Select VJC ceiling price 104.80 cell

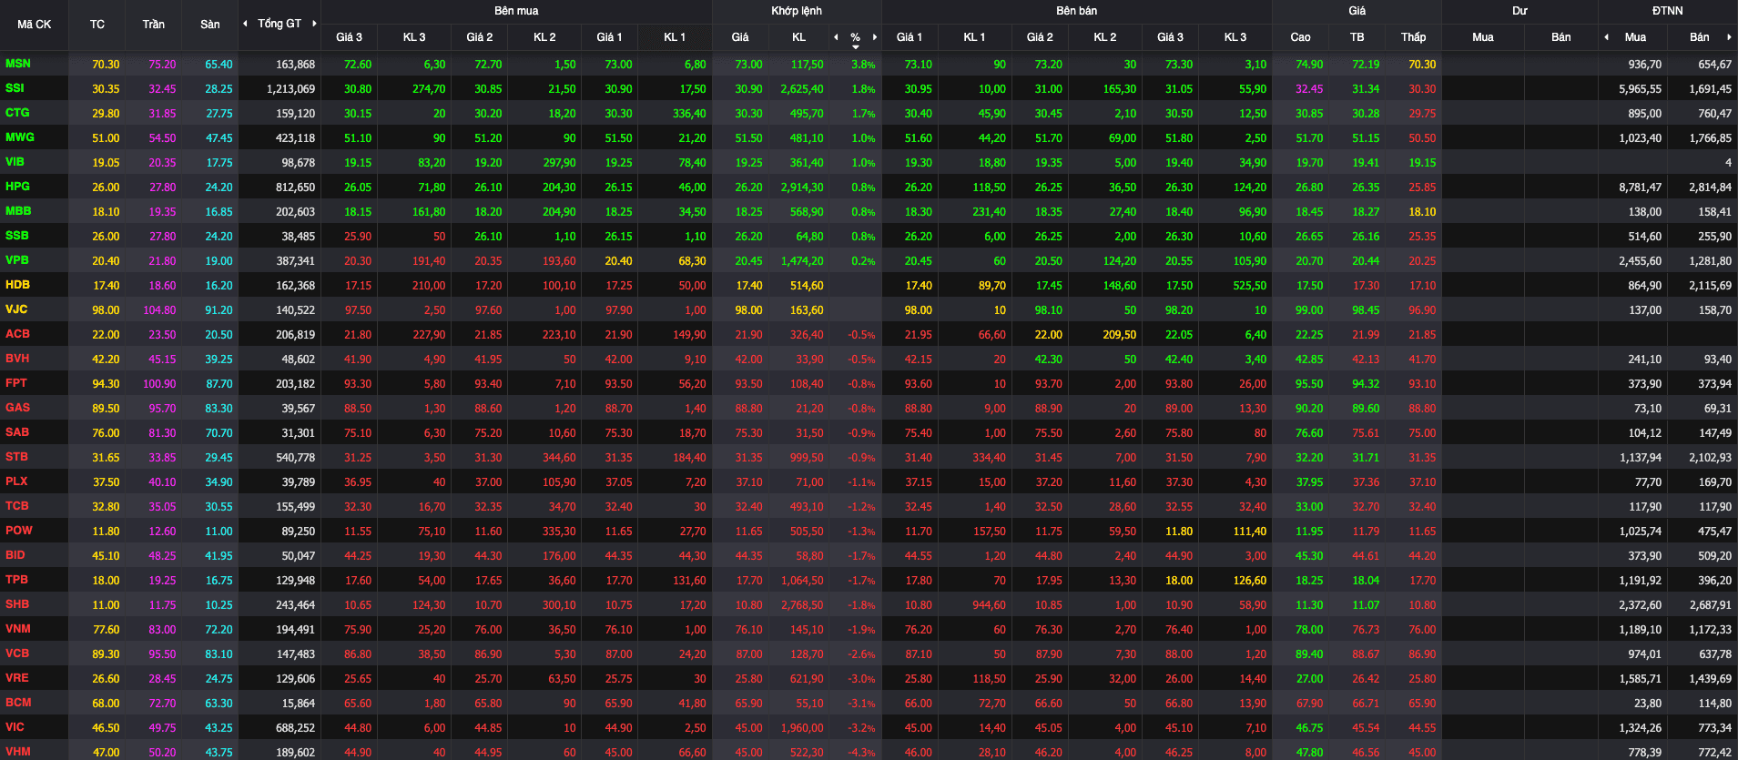(x=159, y=310)
